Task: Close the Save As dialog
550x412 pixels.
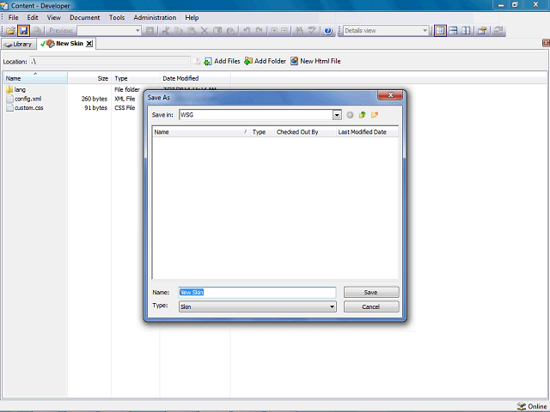Action: click(x=390, y=95)
